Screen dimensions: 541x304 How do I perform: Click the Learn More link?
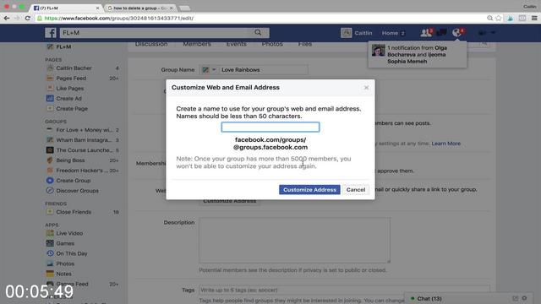(445, 144)
